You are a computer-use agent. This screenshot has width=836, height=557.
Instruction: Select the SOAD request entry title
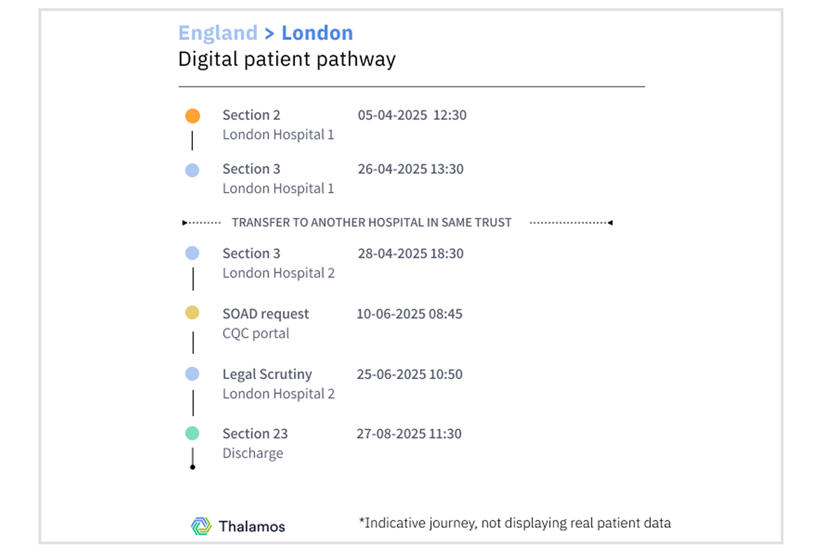(x=265, y=314)
